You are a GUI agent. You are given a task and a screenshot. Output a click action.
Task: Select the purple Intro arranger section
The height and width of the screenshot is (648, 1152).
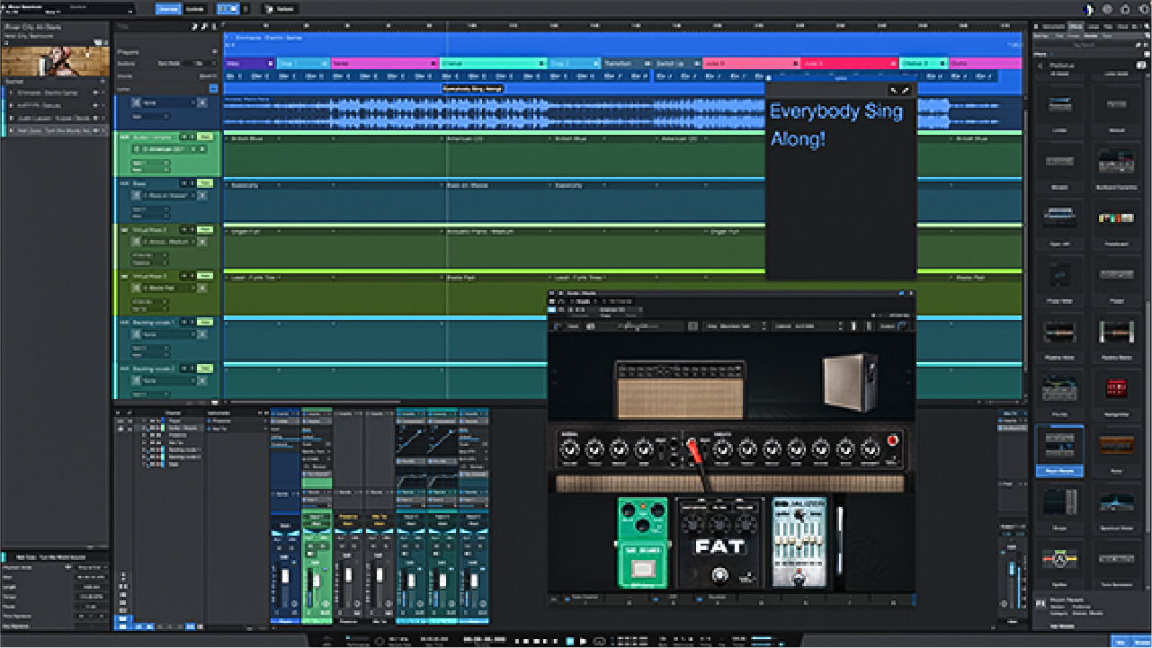click(249, 63)
